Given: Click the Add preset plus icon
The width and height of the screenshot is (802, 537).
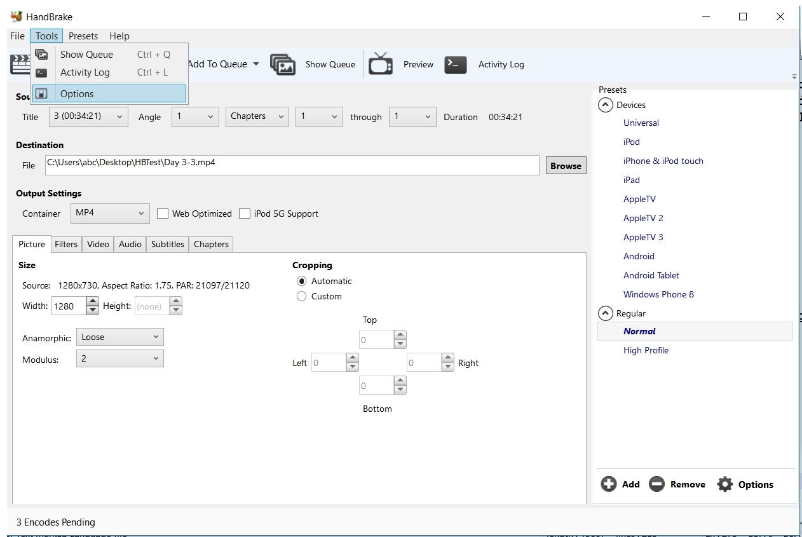Looking at the screenshot, I should pyautogui.click(x=608, y=484).
